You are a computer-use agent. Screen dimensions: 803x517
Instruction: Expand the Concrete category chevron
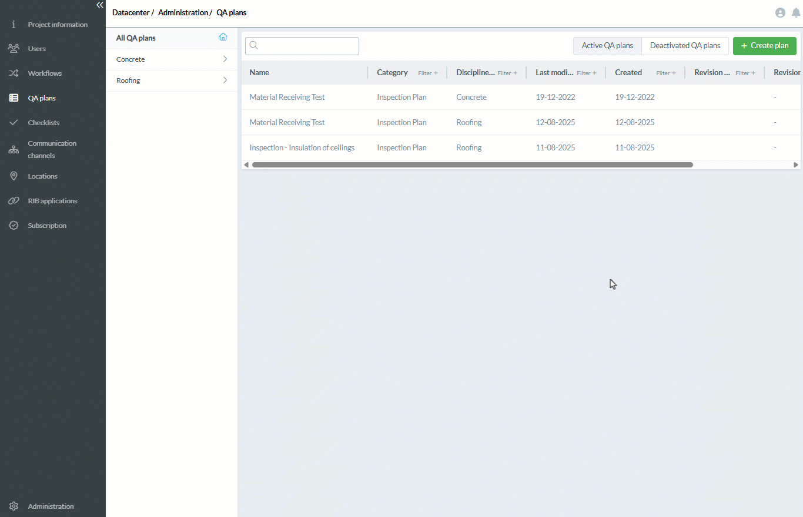pyautogui.click(x=225, y=59)
